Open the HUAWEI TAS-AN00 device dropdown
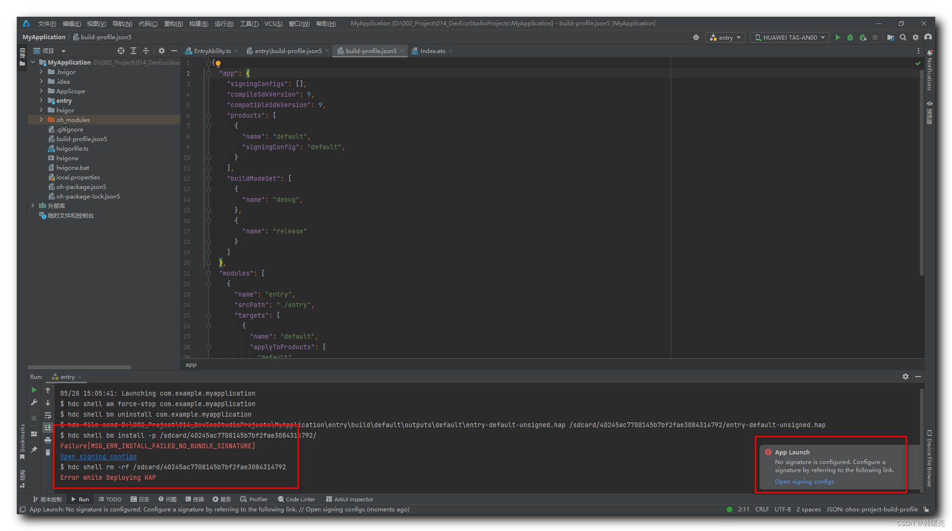Screen dimensions: 952x531 click(790, 37)
